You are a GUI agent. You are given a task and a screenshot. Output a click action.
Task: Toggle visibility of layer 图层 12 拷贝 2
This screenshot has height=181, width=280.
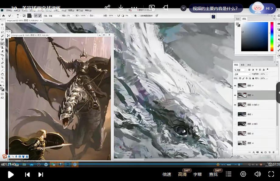click(x=235, y=105)
